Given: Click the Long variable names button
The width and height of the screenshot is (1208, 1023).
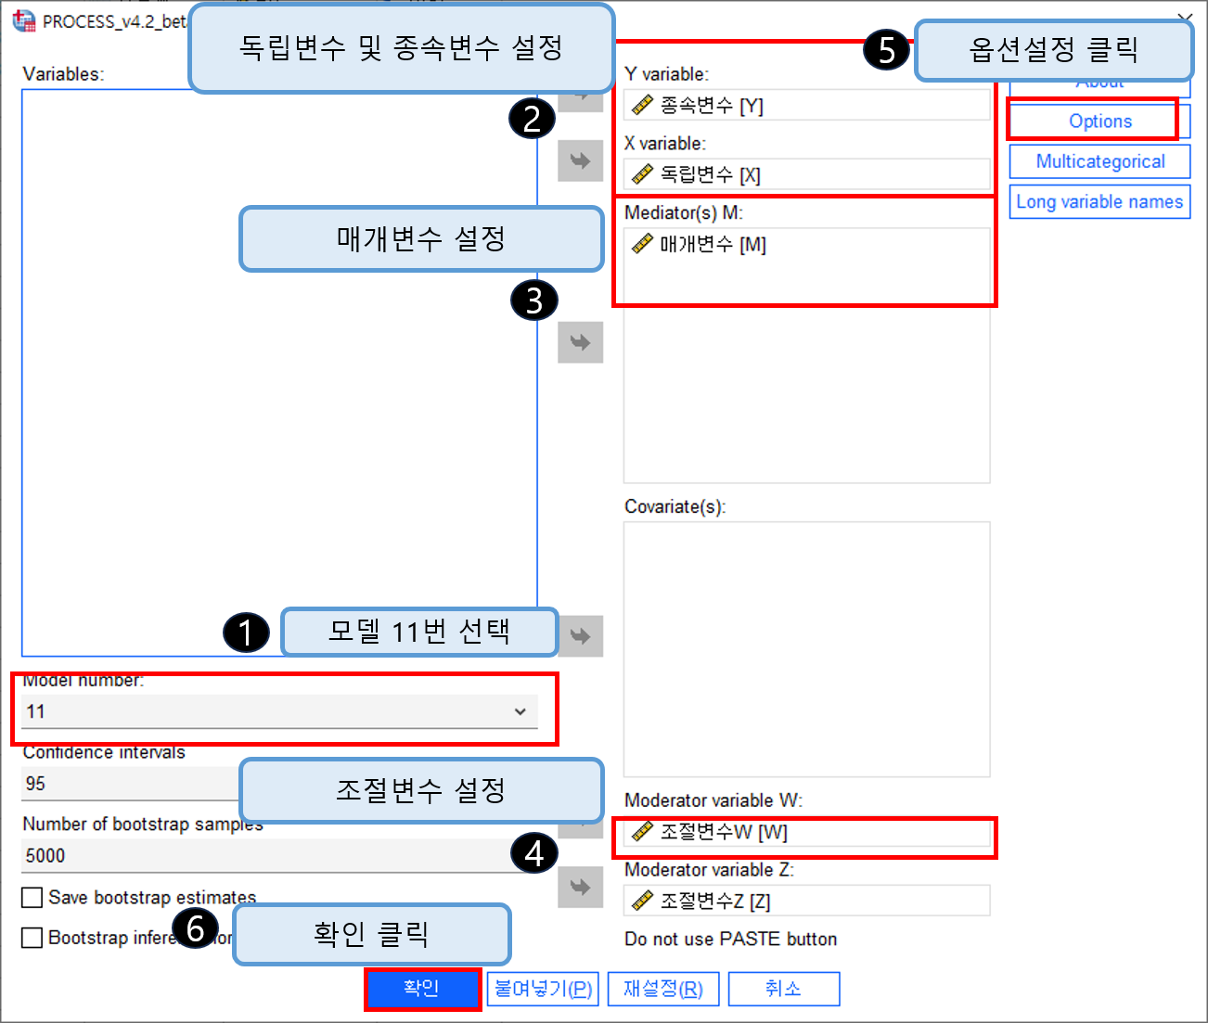Looking at the screenshot, I should [x=1099, y=201].
